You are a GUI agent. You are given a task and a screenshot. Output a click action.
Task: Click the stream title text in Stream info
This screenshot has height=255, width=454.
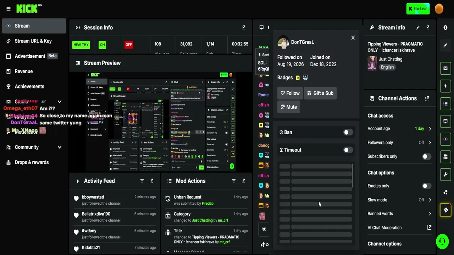point(395,47)
